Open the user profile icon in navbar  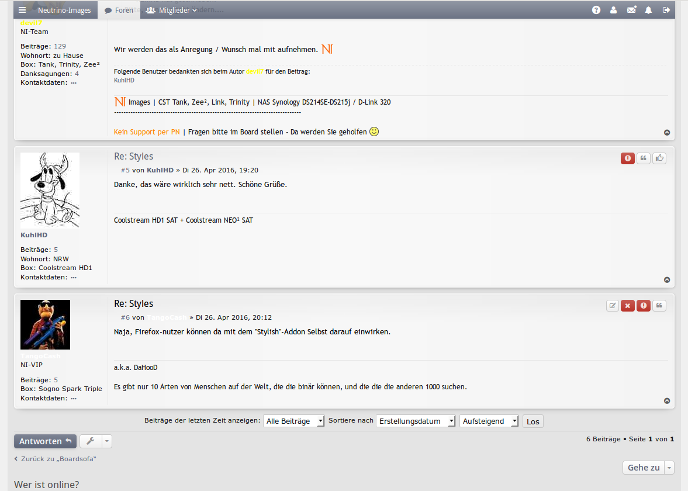coord(614,10)
